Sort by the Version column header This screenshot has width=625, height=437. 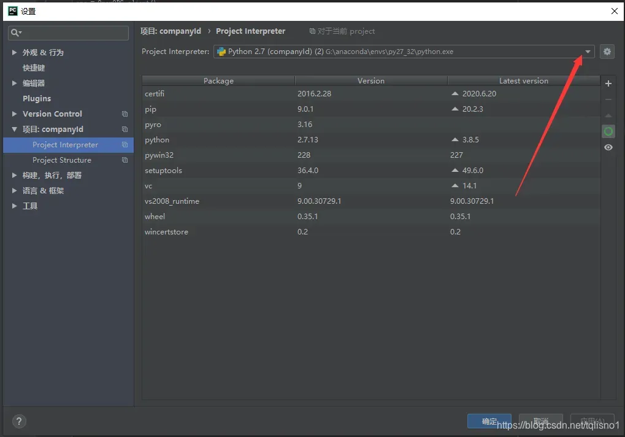(371, 80)
